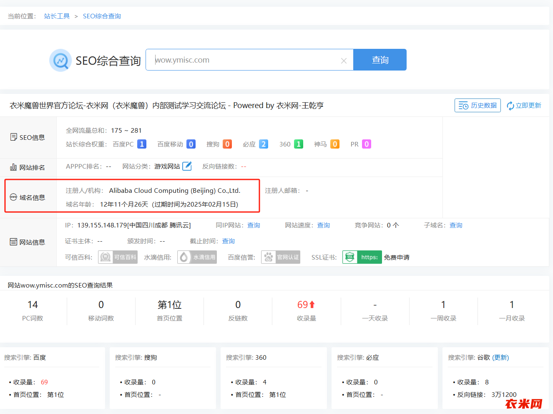Click 搜索引擎: 搜狗 card header
Image resolution: width=553 pixels, height=414 pixels.
(x=136, y=358)
